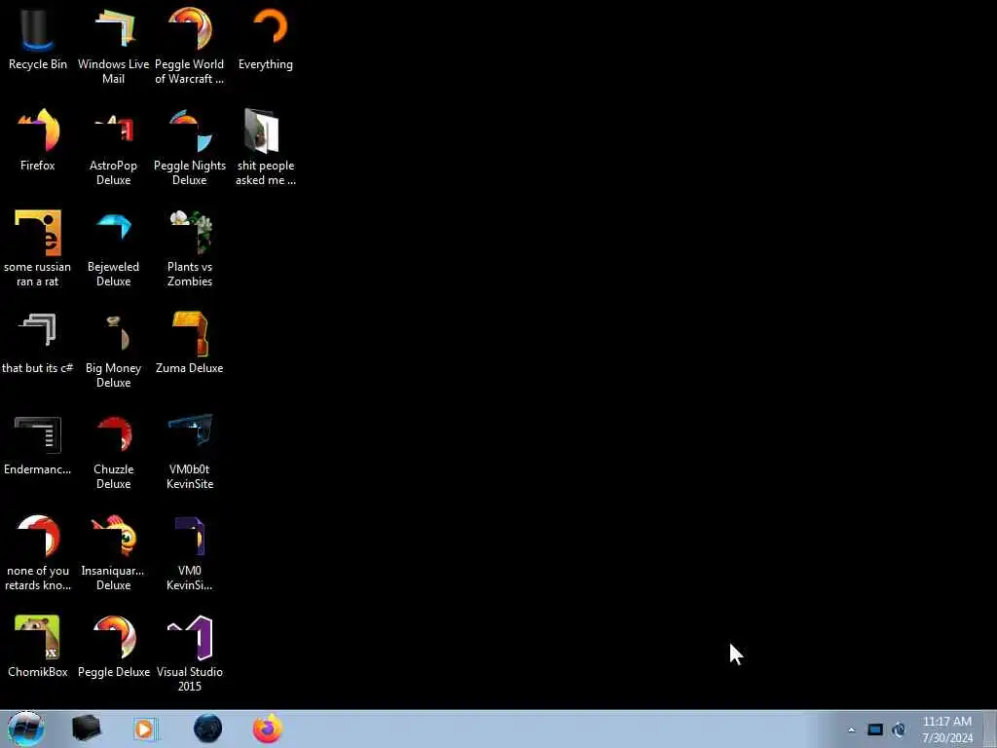Select Peggle Nights Deluxe icon

tap(190, 148)
